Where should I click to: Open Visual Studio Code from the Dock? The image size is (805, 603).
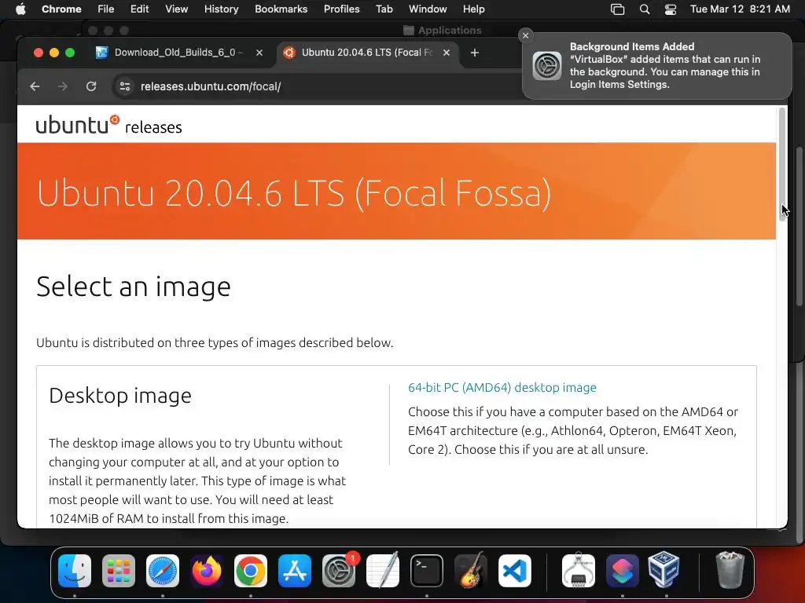tap(515, 571)
